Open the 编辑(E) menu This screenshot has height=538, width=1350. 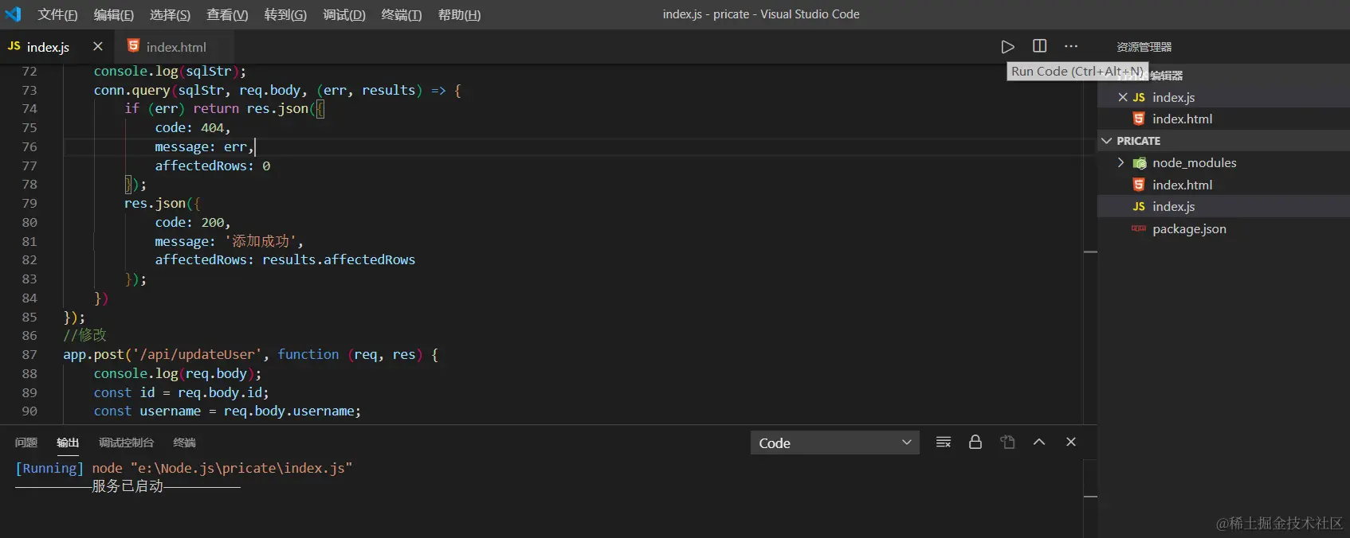(x=114, y=14)
